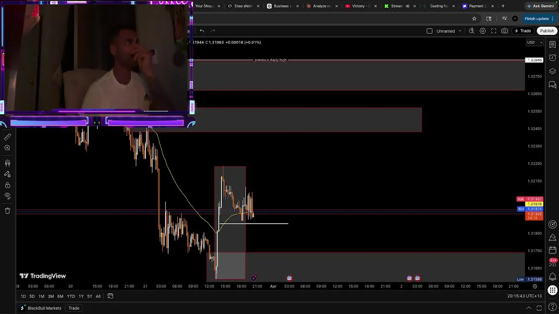Open Quick Search icon in top toolbar
Screen dimensions: 559x314
[472, 31]
